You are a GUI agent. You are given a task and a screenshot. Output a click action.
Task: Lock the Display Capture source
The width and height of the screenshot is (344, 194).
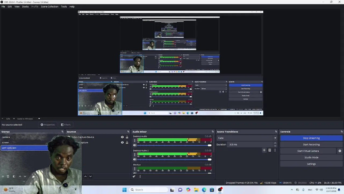127,143
